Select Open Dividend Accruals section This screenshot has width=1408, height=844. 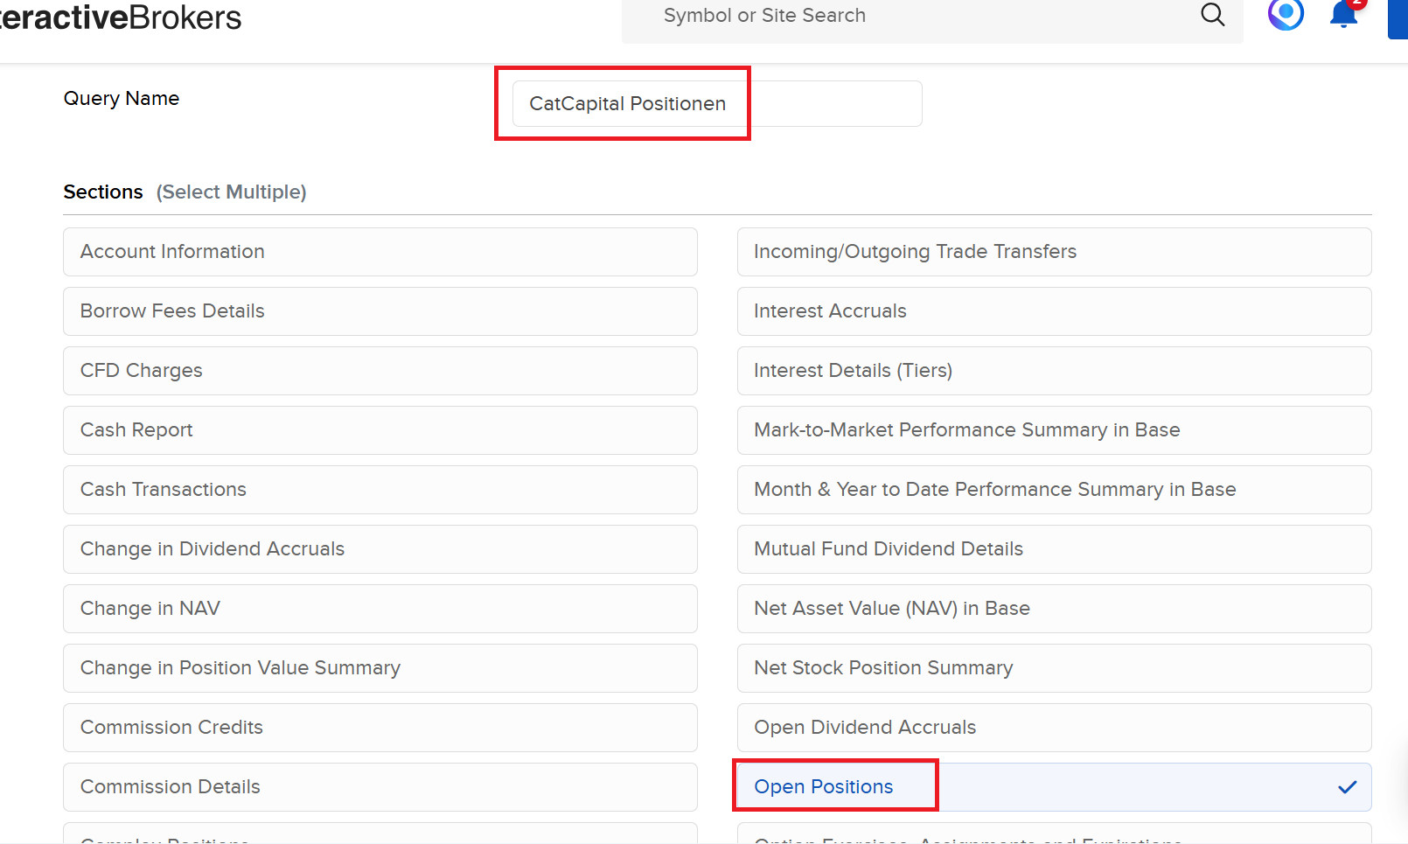coord(1054,728)
